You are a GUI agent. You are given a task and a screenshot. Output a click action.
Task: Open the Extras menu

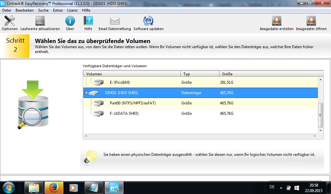[58, 10]
